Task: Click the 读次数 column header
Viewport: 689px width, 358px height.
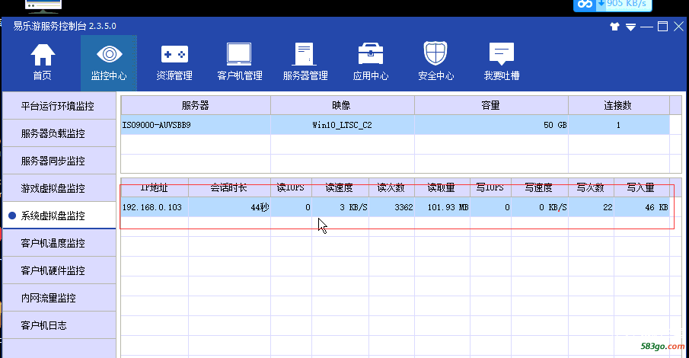Action: (391, 188)
